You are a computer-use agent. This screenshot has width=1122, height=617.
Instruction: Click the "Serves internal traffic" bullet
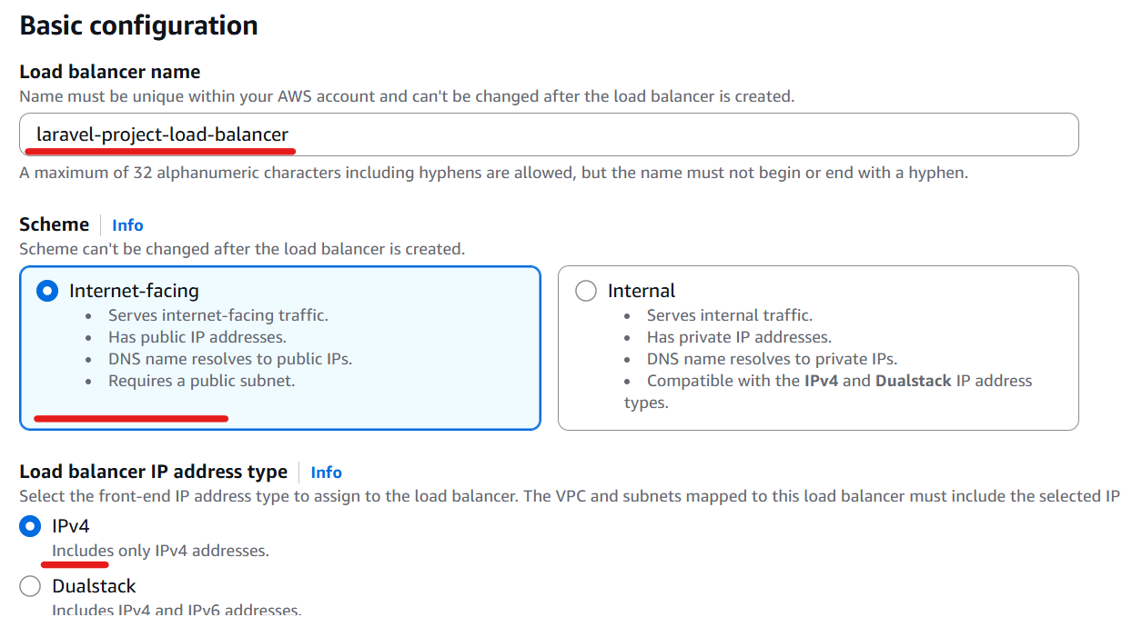click(730, 315)
